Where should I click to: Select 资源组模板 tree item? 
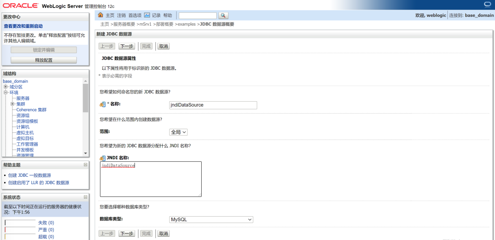click(27, 121)
